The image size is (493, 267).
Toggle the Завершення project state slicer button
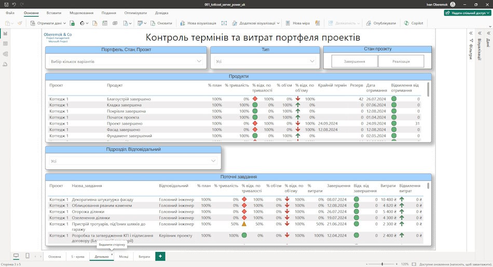point(354,61)
